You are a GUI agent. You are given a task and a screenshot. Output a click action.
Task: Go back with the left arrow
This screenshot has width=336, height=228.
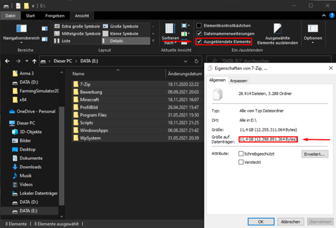point(7,61)
